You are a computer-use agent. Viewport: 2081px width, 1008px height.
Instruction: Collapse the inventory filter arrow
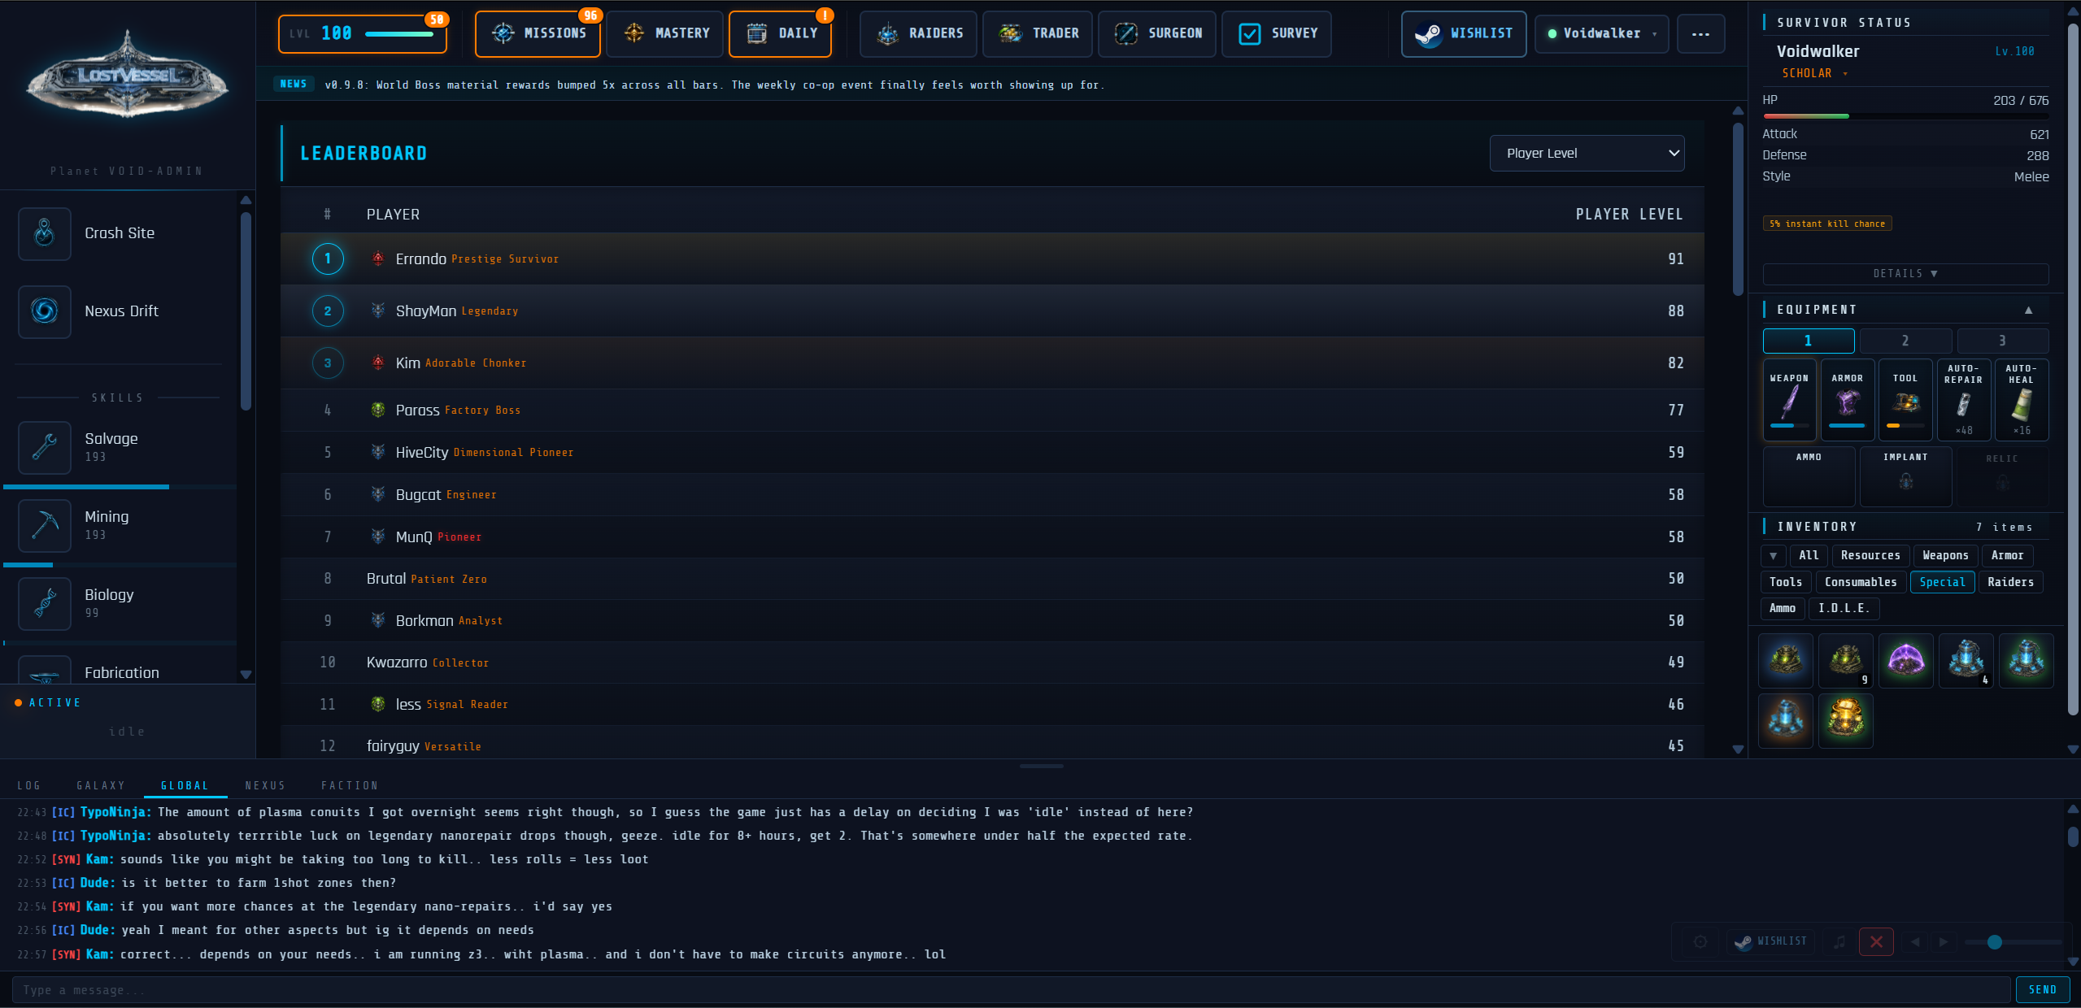click(x=1773, y=556)
